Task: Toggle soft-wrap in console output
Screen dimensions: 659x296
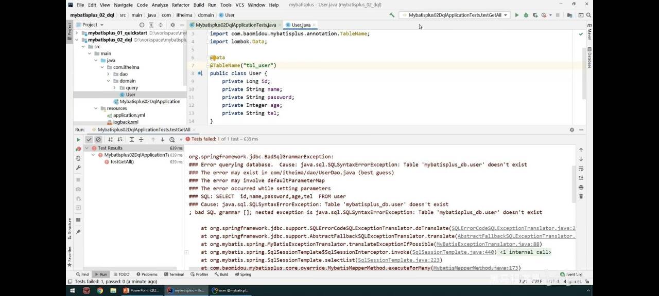Action: [581, 169]
